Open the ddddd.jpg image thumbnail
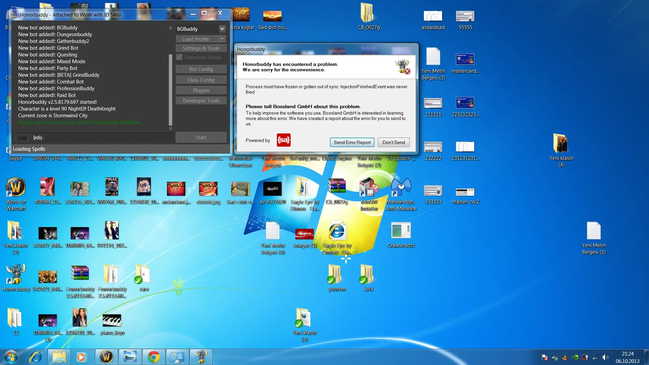Screen dimensions: 649x365 [x=208, y=193]
